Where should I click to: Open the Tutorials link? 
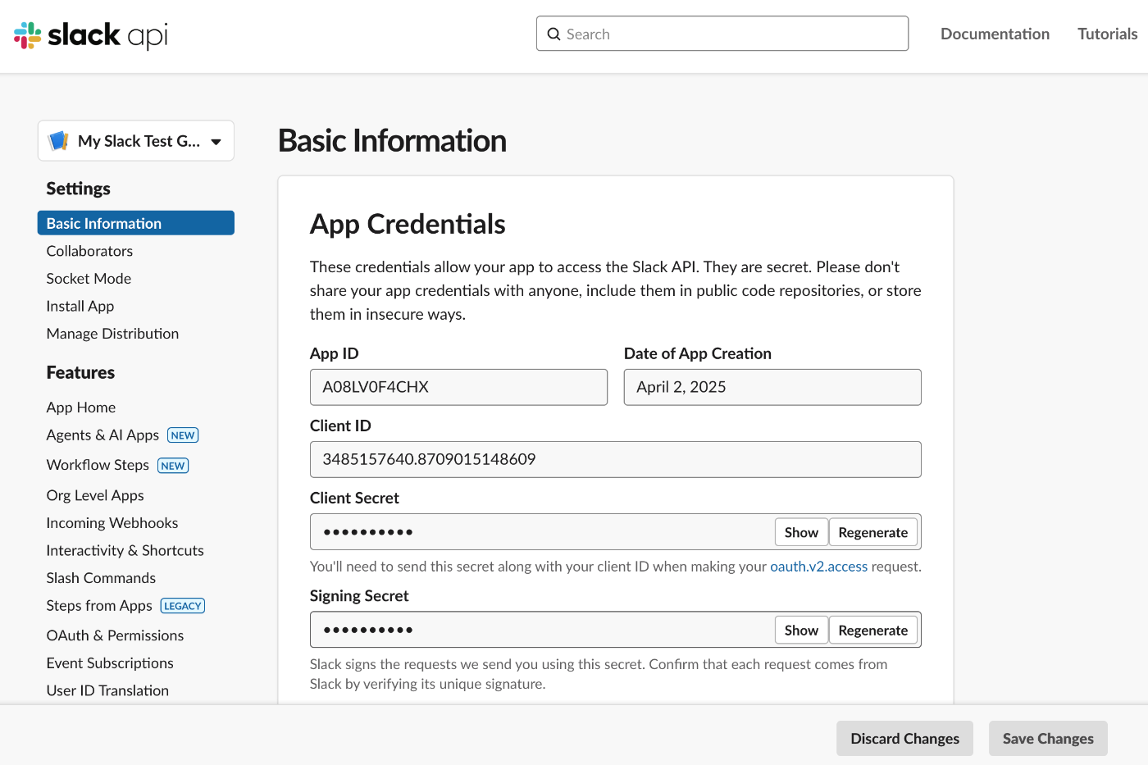point(1107,34)
